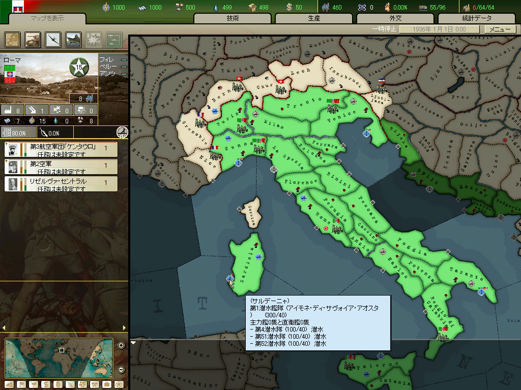Switch to supply coins map mode
521x390 pixels.
[58, 384]
